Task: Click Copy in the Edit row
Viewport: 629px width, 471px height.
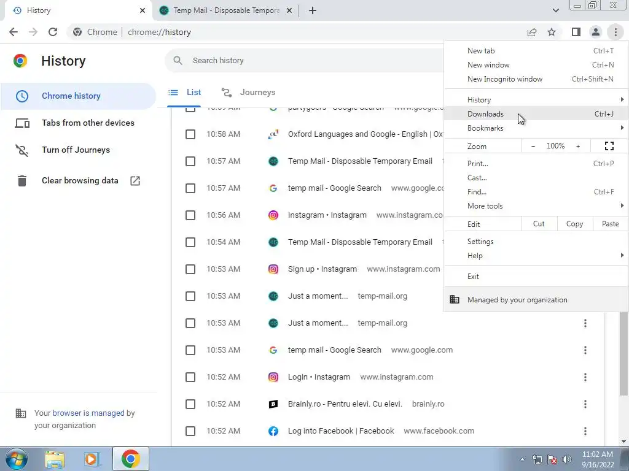Action: [574, 224]
